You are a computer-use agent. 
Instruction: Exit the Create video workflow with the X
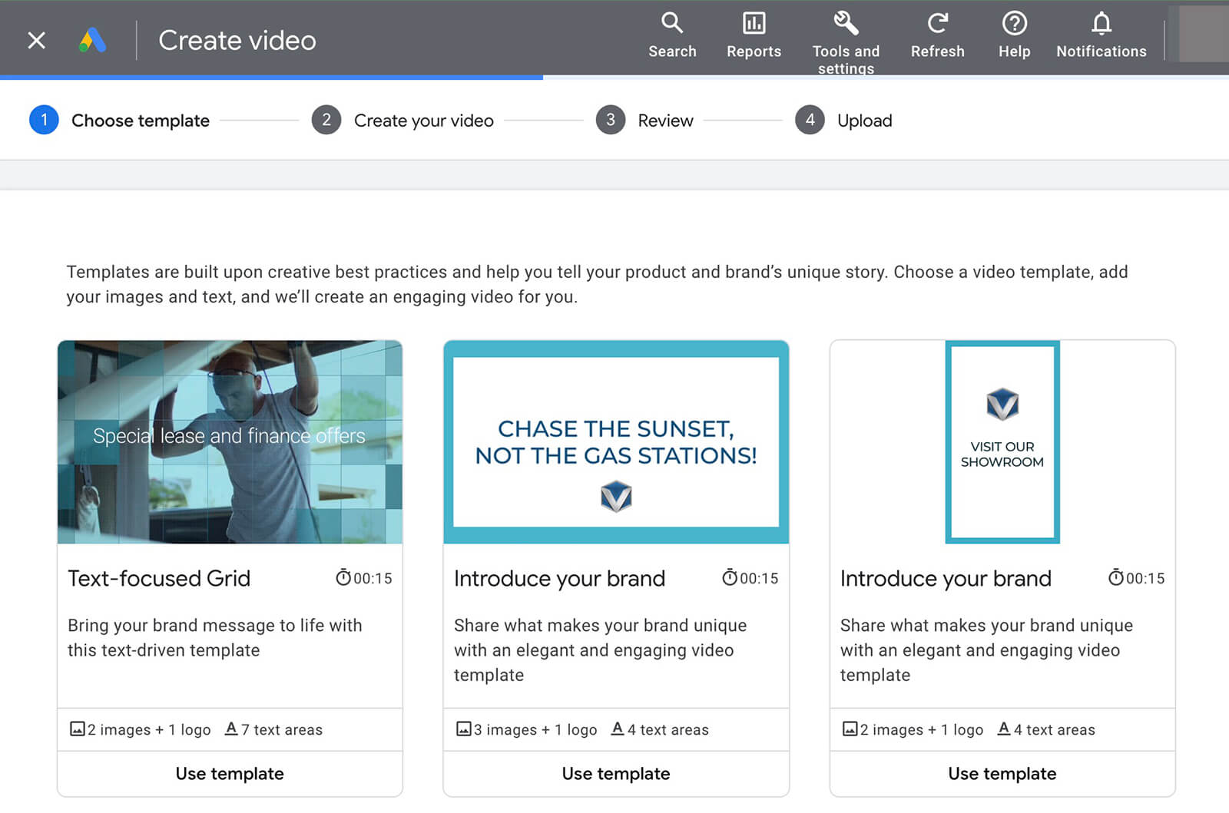(x=36, y=40)
